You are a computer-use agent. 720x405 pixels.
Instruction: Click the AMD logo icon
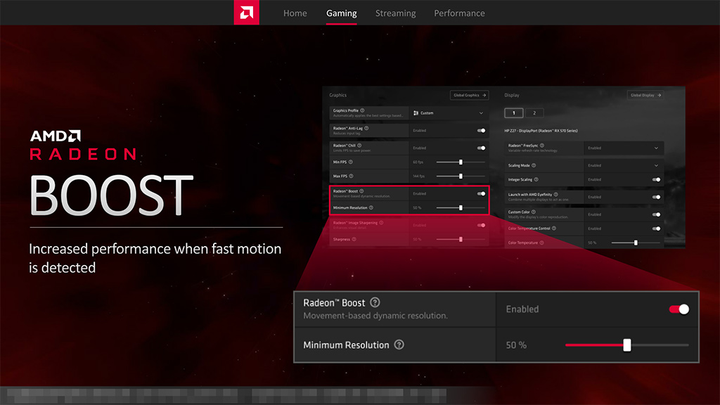pyautogui.click(x=247, y=13)
